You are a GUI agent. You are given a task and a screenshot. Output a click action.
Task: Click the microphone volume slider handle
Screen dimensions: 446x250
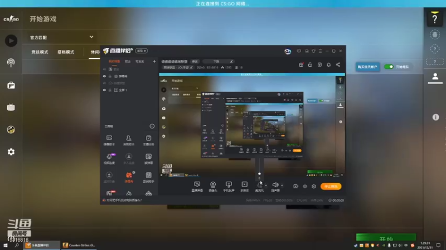click(259, 174)
